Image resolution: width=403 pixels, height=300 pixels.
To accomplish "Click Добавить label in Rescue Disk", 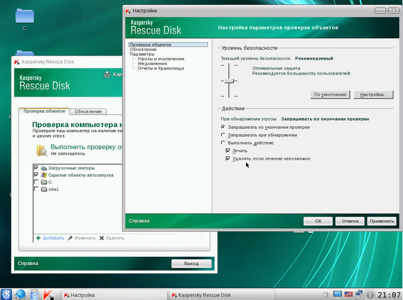I will click(x=53, y=238).
